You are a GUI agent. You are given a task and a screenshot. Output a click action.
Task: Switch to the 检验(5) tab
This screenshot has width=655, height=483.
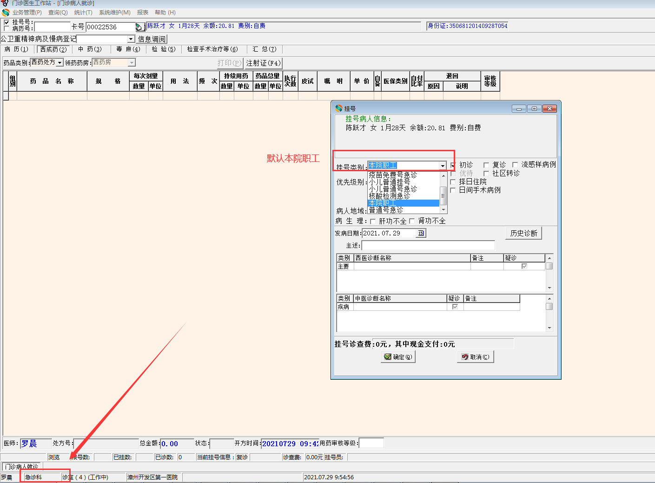tap(164, 49)
